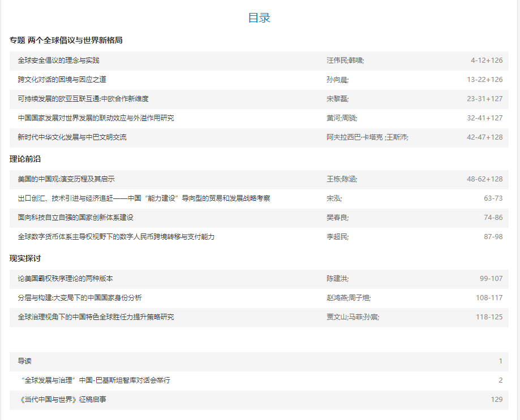Image resolution: width=520 pixels, height=420 pixels.
Task: Click section heading 理论前沿
Action: tap(25, 159)
